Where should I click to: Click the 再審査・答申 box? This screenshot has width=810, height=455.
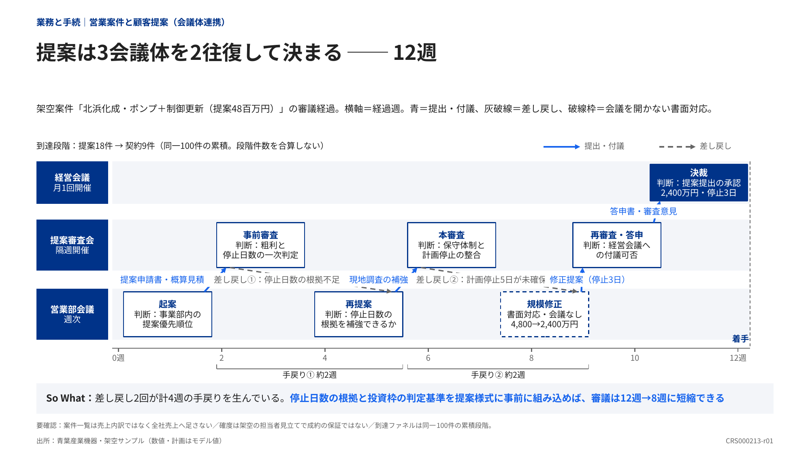tap(617, 245)
